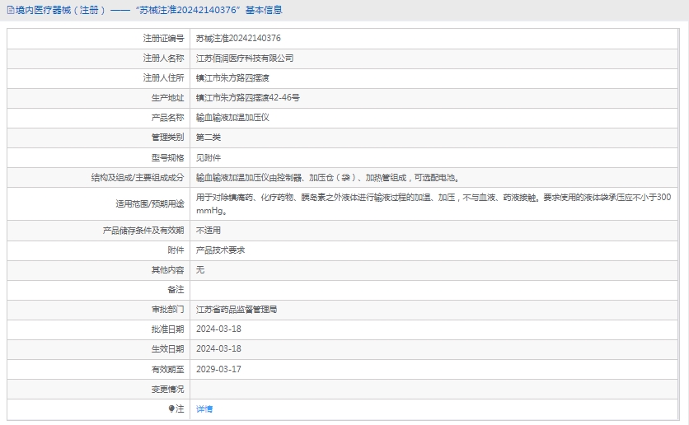Click the 产品技术要求 attachment value
The image size is (689, 425).
[x=220, y=250]
